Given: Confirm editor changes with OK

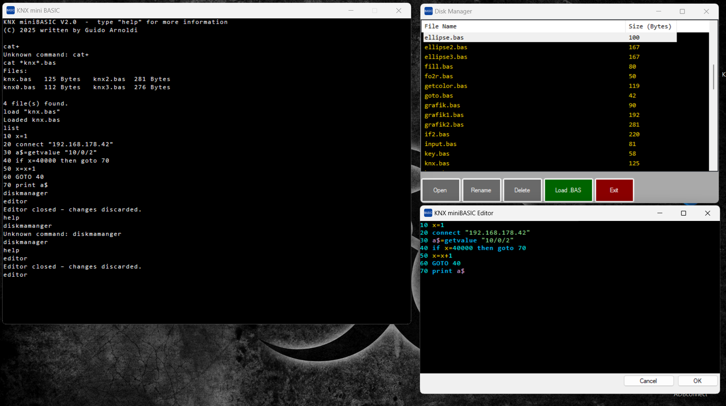Looking at the screenshot, I should click(x=697, y=381).
